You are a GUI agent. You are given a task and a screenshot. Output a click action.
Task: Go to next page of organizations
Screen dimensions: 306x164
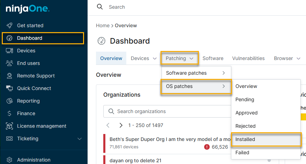tap(121, 125)
